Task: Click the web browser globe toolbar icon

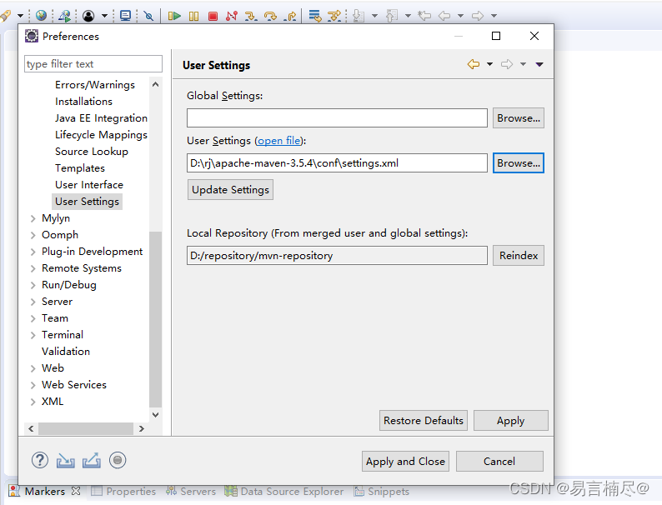Action: 41,16
